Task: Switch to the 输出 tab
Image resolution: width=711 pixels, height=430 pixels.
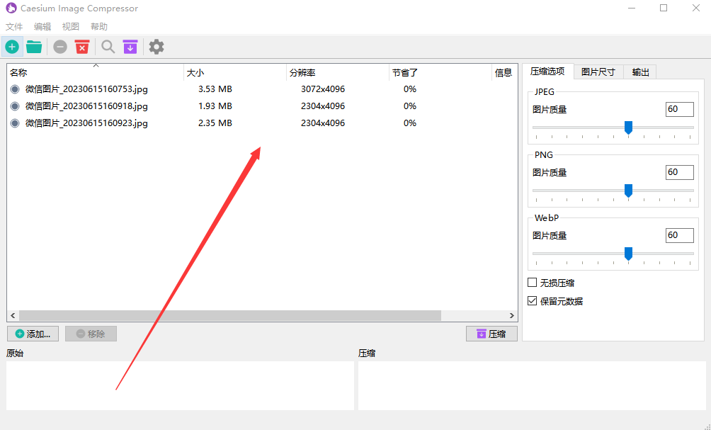Action: click(x=640, y=72)
